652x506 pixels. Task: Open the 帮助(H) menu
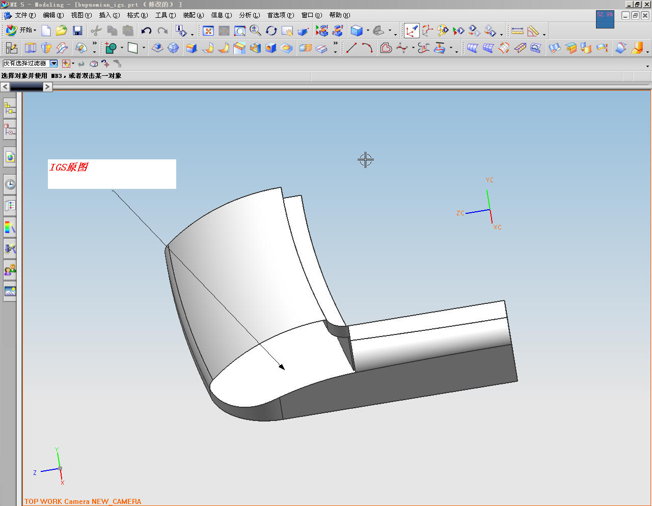(x=340, y=15)
